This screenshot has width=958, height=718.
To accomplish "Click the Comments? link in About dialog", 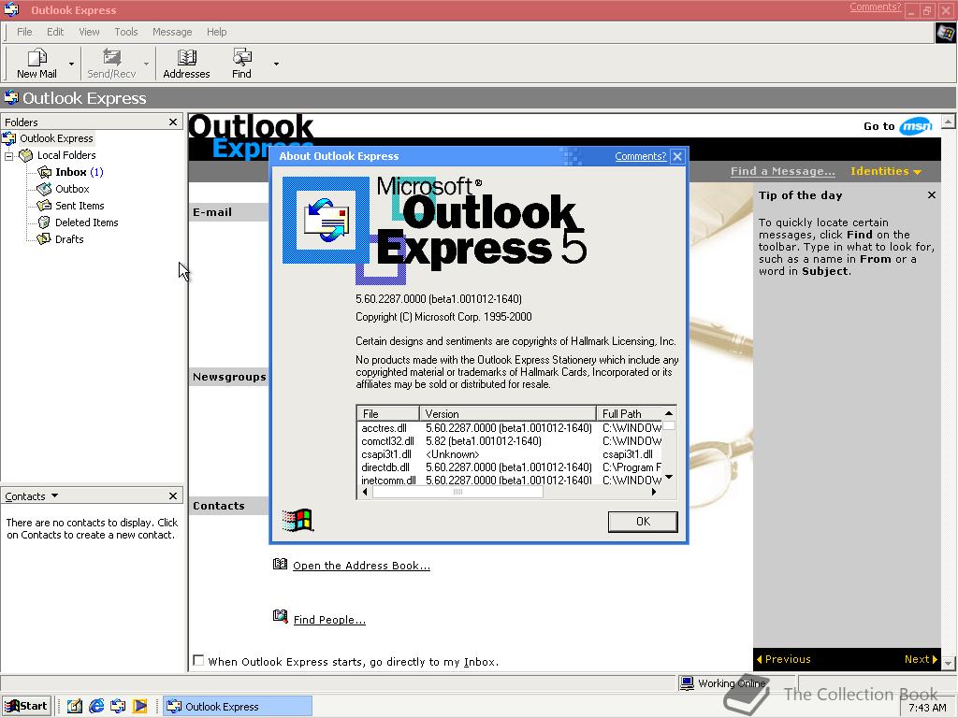I will point(640,156).
